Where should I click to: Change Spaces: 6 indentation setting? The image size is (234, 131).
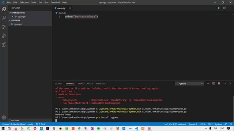pos(193,124)
